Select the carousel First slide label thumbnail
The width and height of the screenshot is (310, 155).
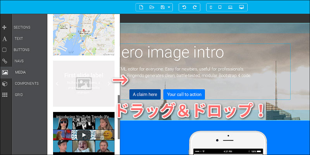[x=84, y=84]
